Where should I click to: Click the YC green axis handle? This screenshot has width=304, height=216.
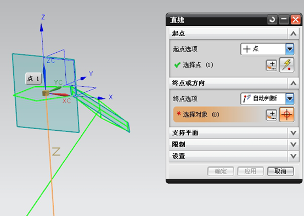coord(55,90)
